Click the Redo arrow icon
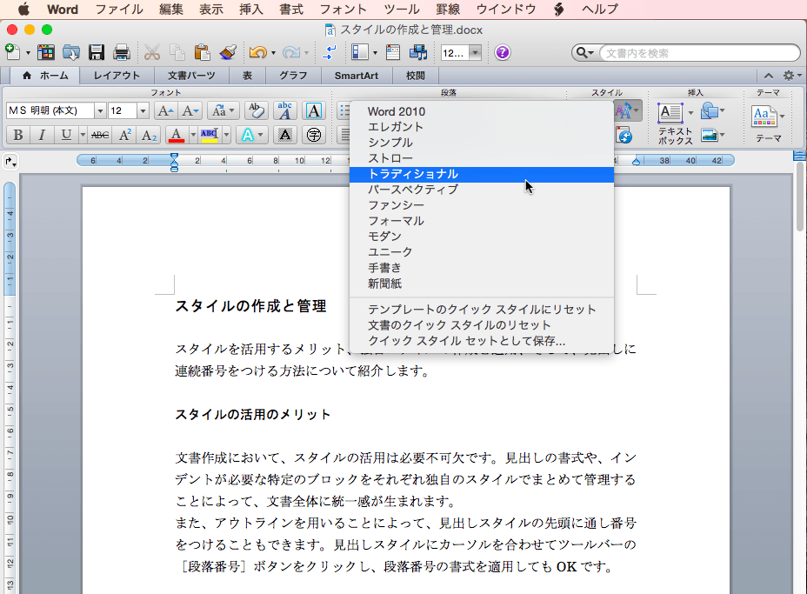 point(291,52)
